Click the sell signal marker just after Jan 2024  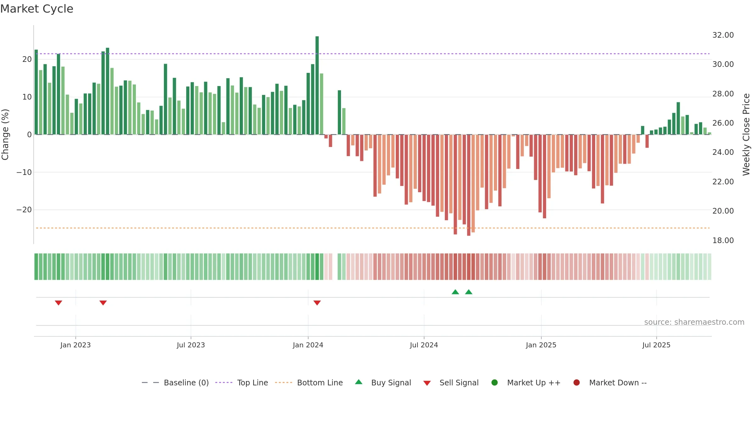tap(317, 303)
